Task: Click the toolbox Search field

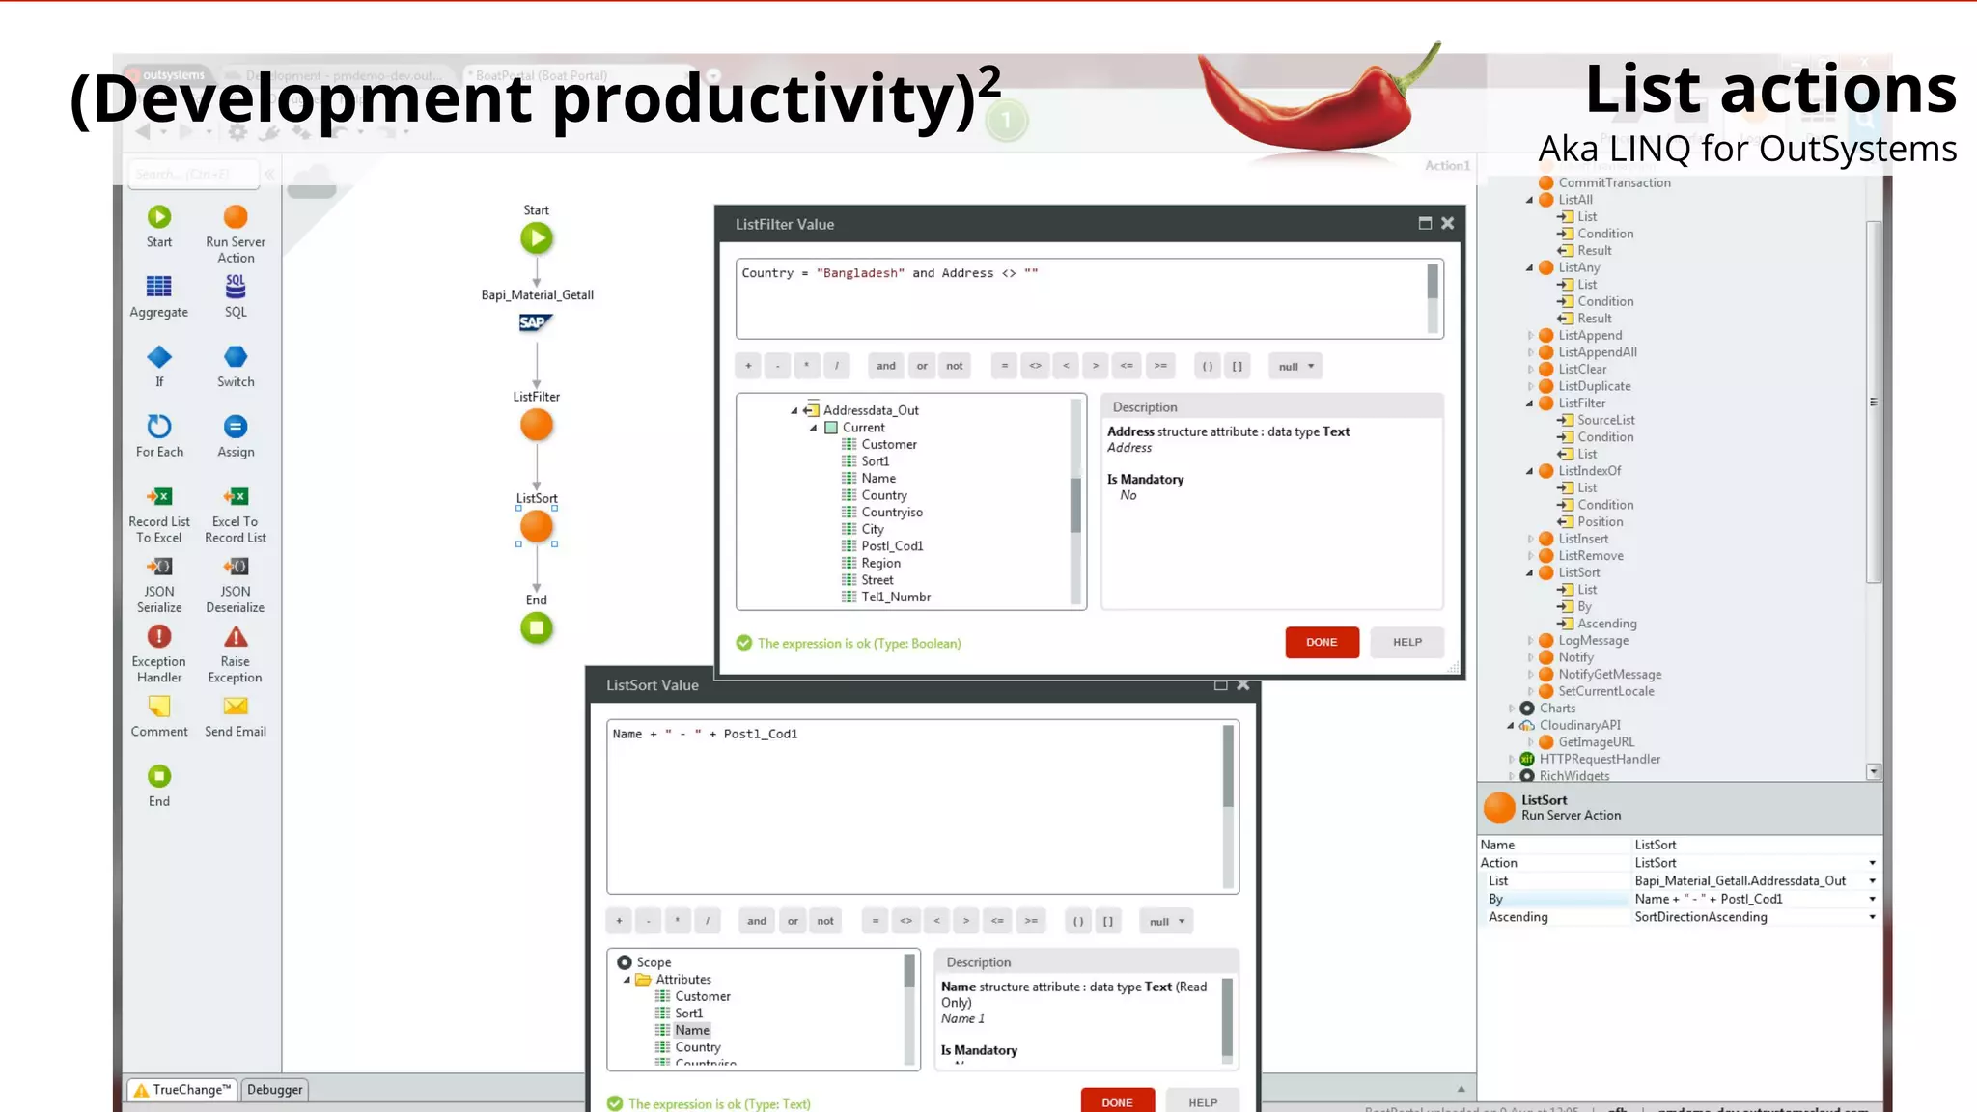Action: click(x=193, y=174)
